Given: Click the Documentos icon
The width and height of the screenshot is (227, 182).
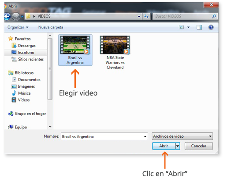Looking at the screenshot, I should (14, 79).
